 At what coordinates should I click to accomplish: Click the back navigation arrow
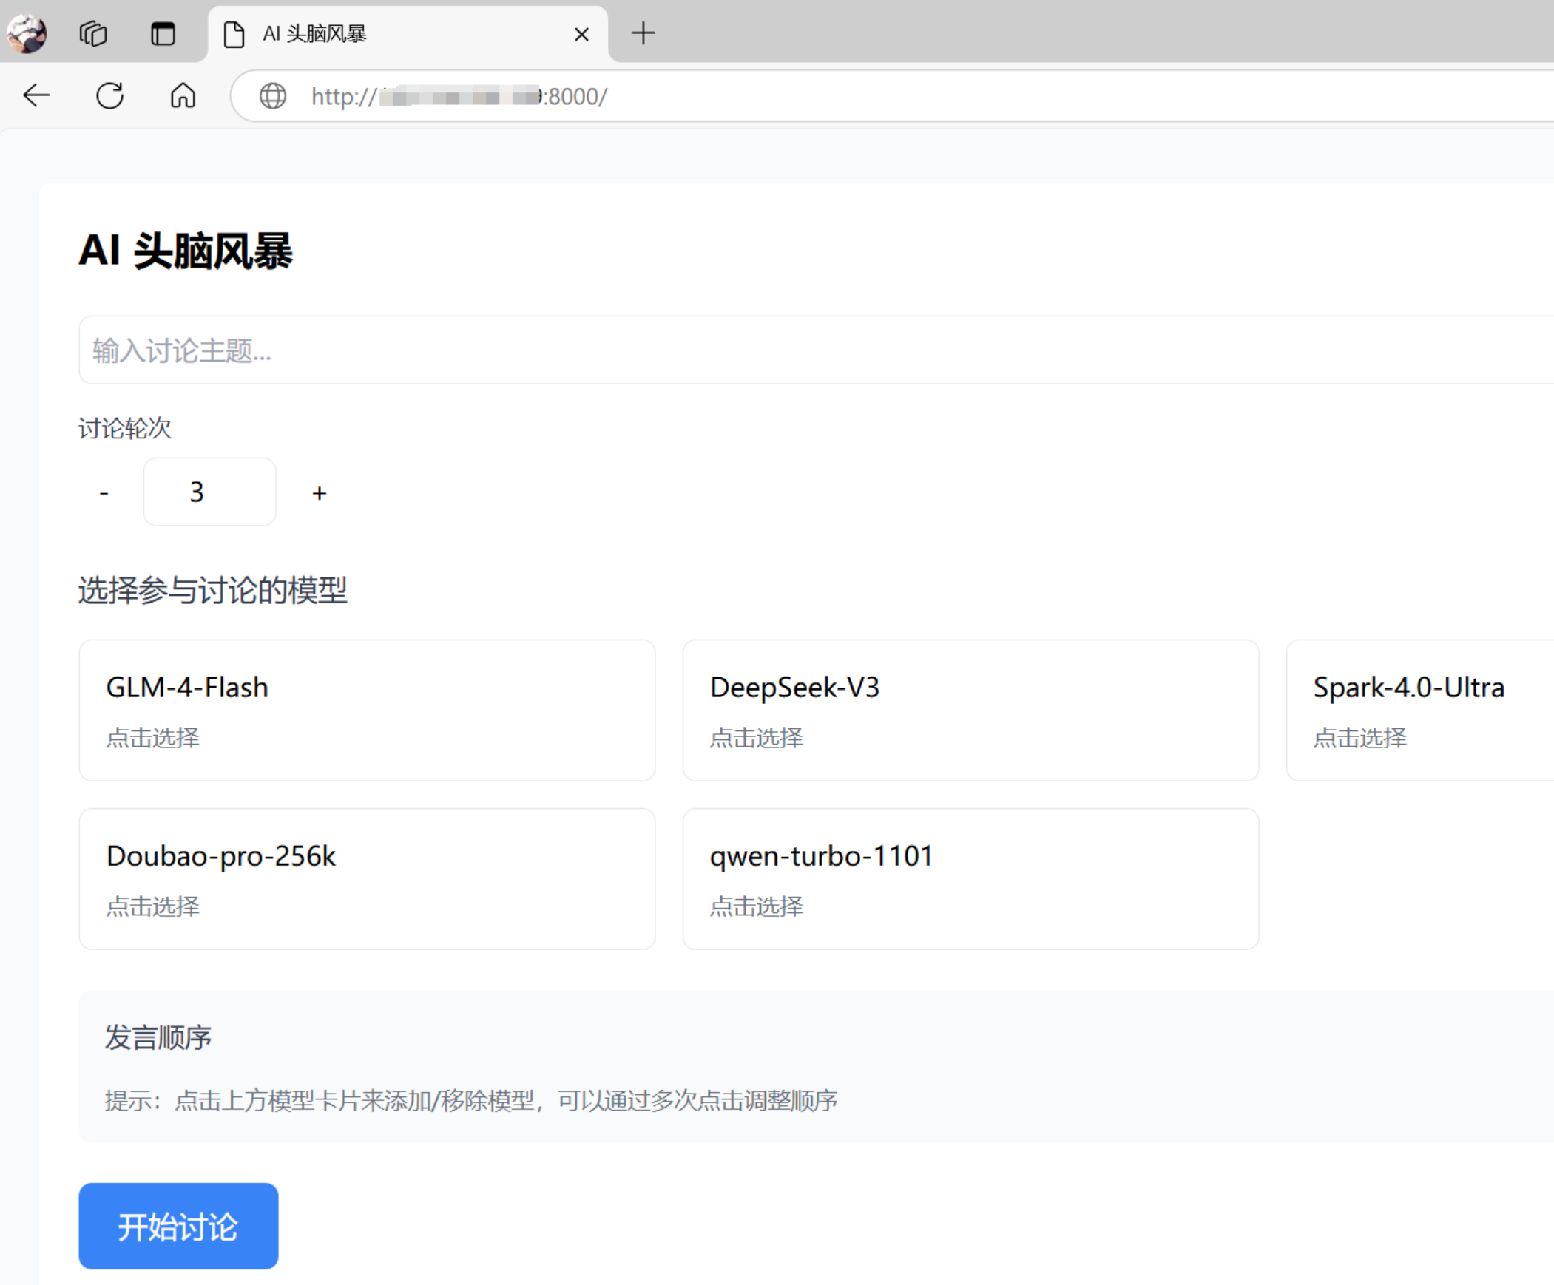click(36, 95)
